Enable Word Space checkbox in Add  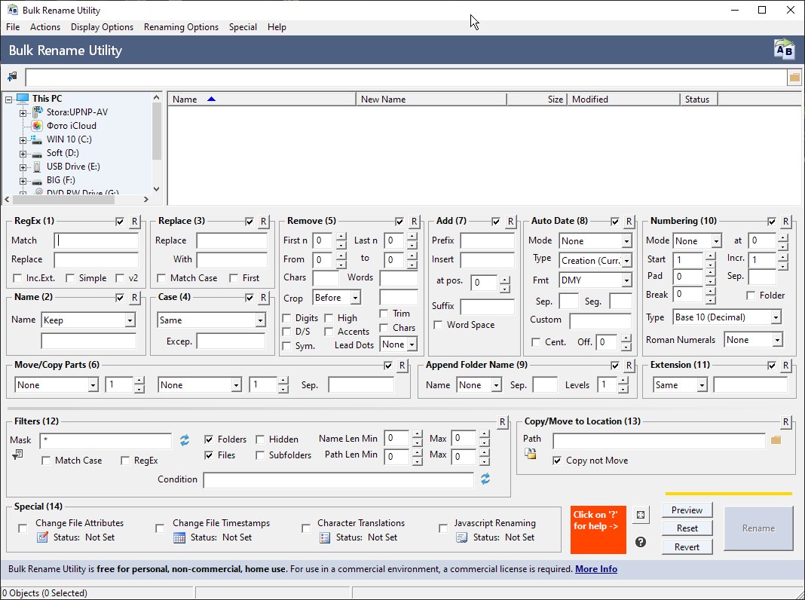(x=438, y=325)
